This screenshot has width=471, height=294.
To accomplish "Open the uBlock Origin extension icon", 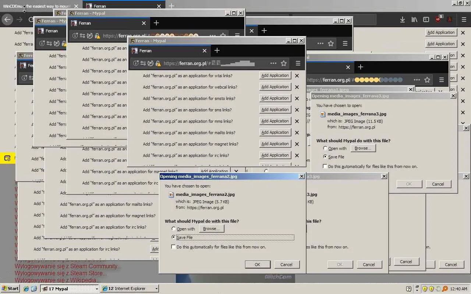I will tap(438, 19).
